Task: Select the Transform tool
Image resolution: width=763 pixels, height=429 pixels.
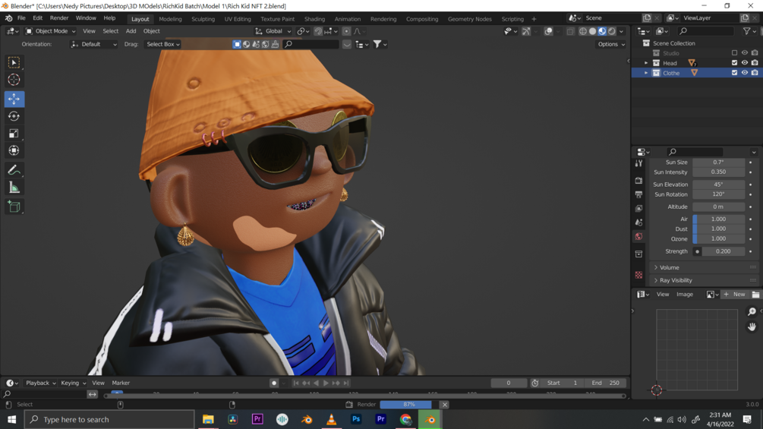Action: [x=14, y=150]
